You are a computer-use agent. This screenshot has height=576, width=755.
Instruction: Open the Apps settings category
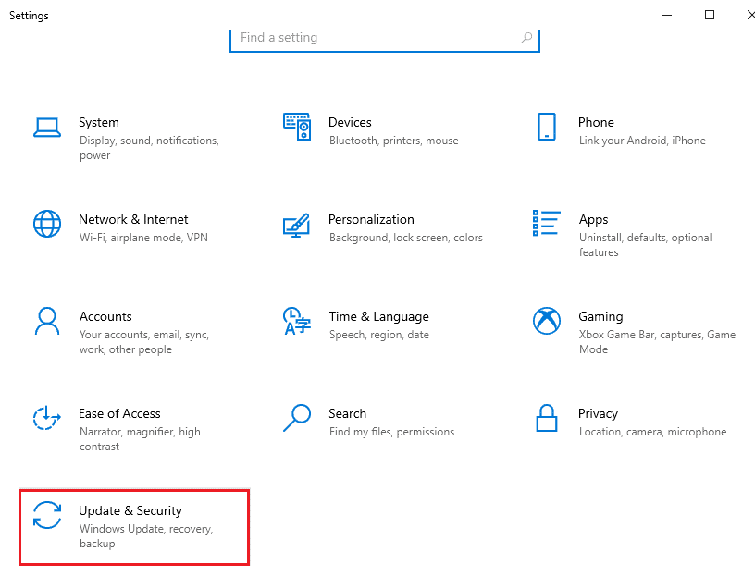[x=593, y=219]
